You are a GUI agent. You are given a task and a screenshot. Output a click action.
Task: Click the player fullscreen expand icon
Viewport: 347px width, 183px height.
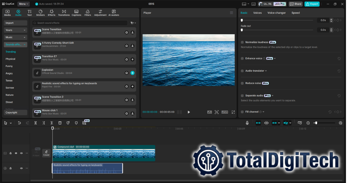coord(233,112)
